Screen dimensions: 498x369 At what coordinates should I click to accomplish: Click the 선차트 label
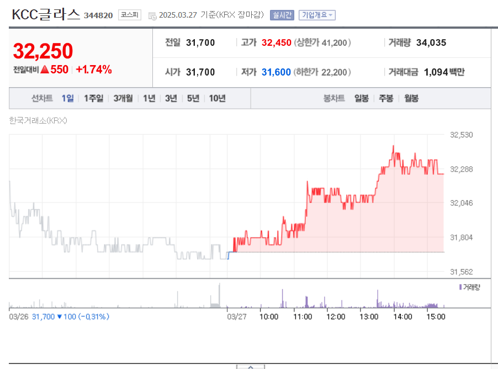tap(42, 98)
